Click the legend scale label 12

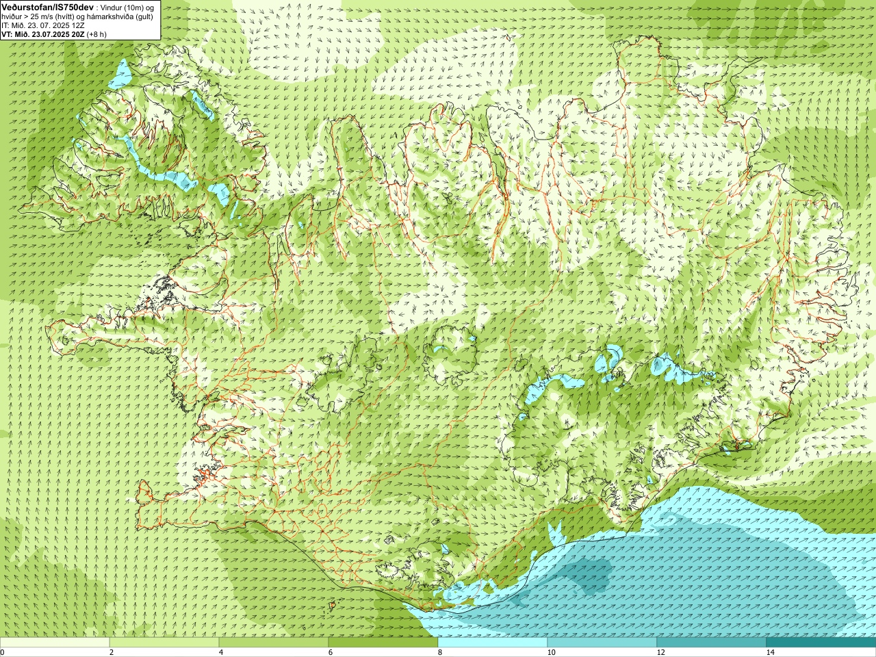[660, 652]
